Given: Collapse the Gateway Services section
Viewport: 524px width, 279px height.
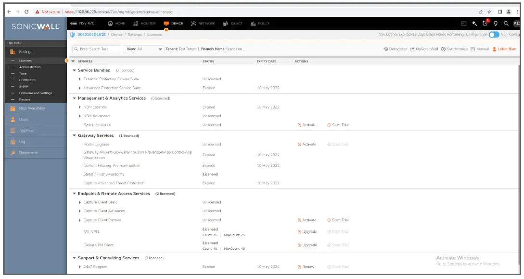Looking at the screenshot, I should tap(75, 135).
